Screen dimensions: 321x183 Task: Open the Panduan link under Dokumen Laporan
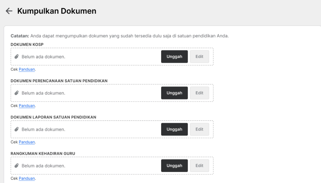(x=27, y=142)
